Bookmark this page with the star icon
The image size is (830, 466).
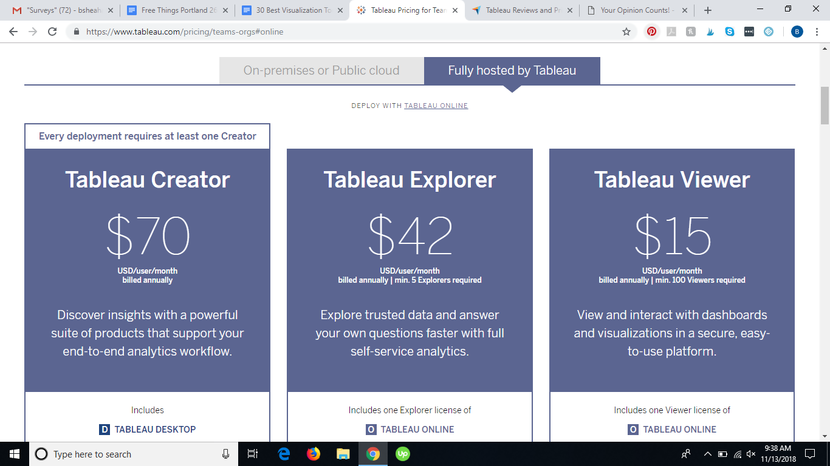[x=626, y=32]
